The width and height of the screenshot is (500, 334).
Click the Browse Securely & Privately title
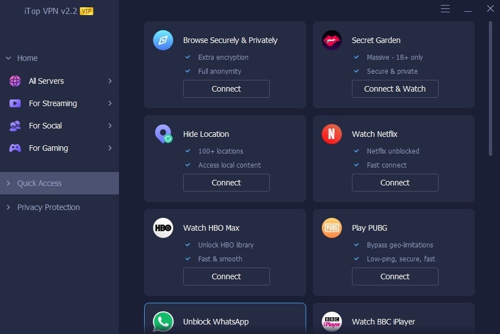(230, 40)
